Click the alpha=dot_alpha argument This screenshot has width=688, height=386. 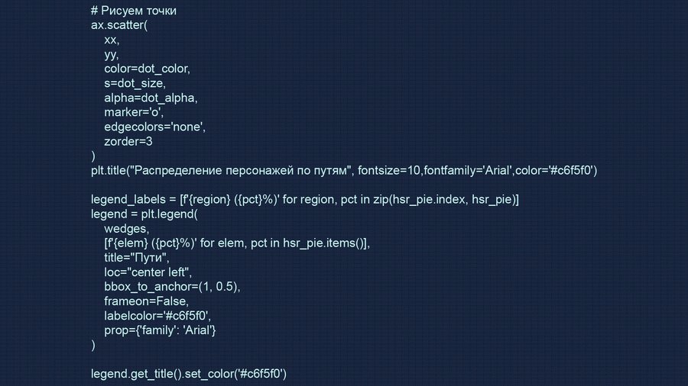tap(151, 98)
